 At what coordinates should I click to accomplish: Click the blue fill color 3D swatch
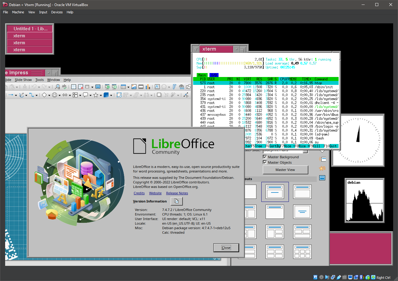106,95
